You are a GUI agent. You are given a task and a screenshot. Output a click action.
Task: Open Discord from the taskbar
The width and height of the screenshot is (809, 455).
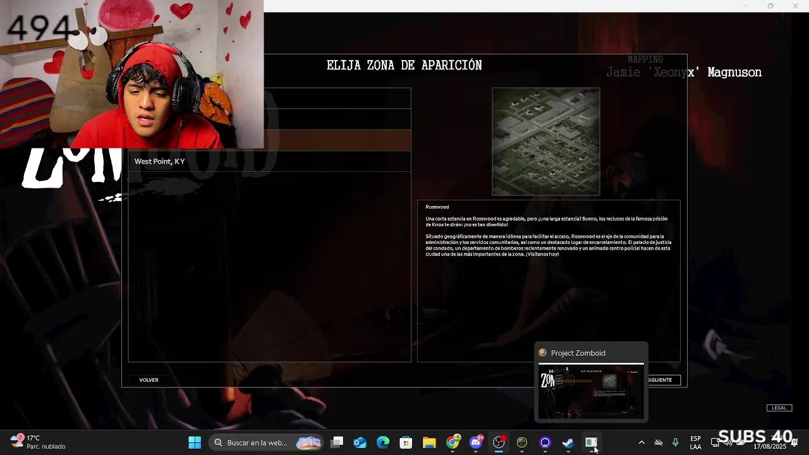[x=476, y=442]
